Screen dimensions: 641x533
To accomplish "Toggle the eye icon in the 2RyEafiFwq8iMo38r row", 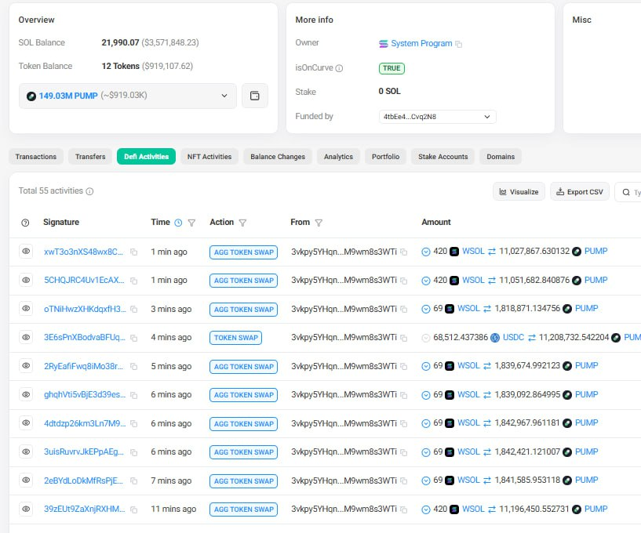I will [x=26, y=365].
